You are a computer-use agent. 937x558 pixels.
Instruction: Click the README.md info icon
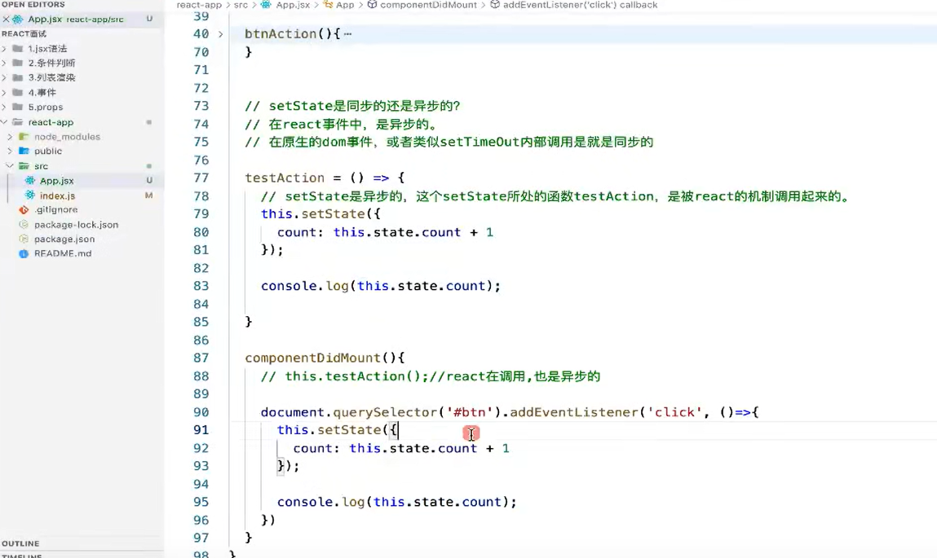click(x=23, y=253)
